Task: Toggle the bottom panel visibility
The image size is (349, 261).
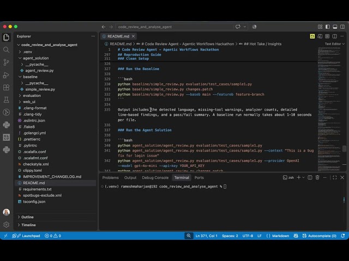Action: 335,27
